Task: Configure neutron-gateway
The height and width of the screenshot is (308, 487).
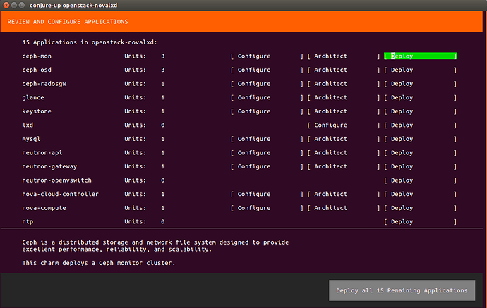Action: pos(267,166)
